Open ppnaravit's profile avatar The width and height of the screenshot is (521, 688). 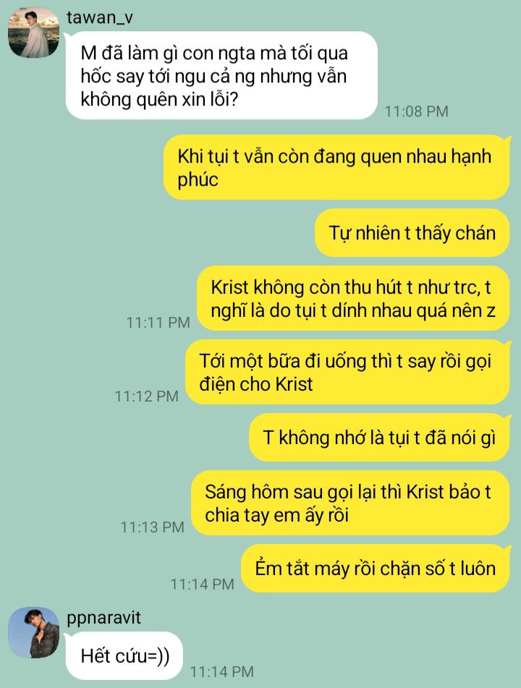(x=34, y=633)
